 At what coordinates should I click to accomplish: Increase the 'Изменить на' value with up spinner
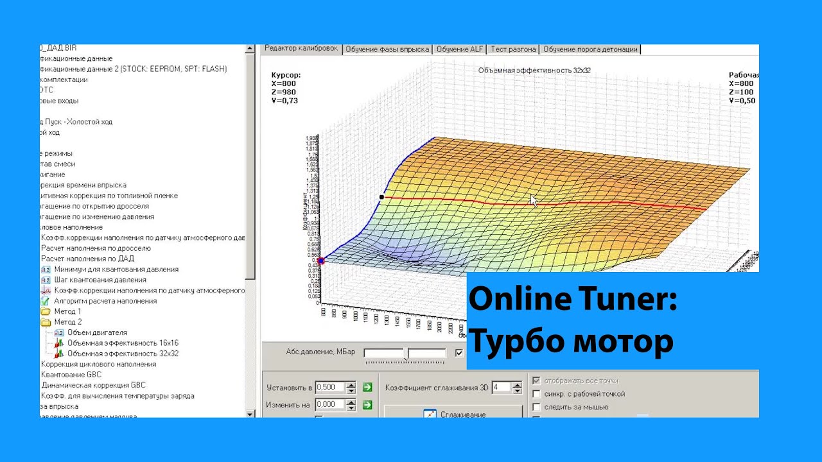click(x=351, y=402)
